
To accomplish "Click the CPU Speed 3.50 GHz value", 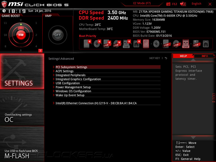I will (117, 13).
